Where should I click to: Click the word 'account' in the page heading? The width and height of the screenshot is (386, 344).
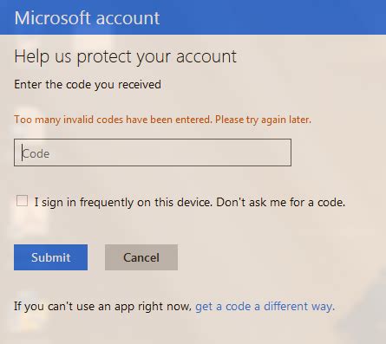(x=206, y=56)
